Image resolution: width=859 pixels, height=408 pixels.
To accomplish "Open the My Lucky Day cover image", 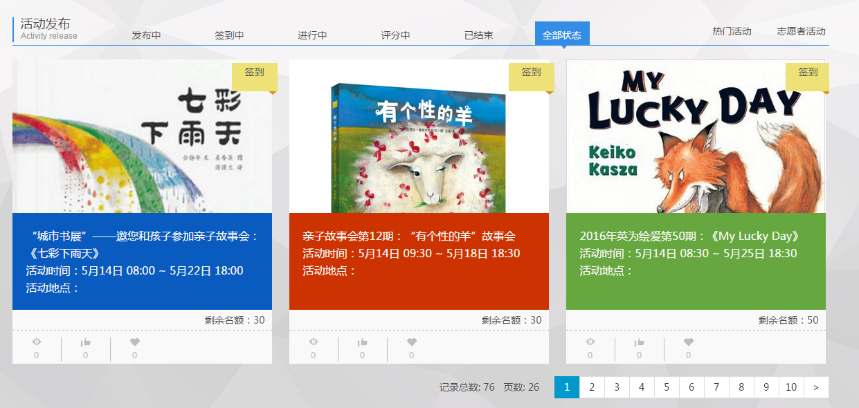I will (x=696, y=136).
